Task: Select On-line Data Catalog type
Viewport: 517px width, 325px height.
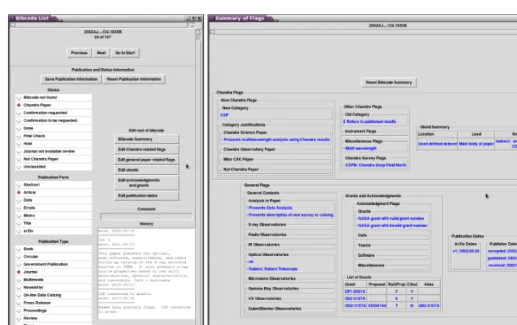Action: click(x=53, y=295)
